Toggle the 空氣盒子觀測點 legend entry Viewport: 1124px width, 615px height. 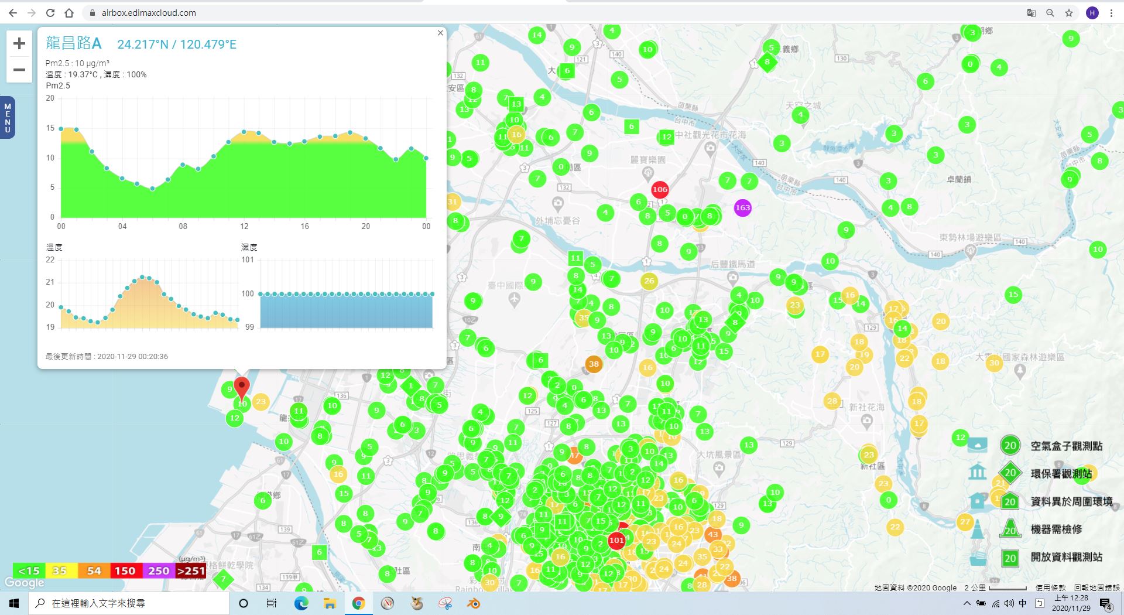(1067, 446)
